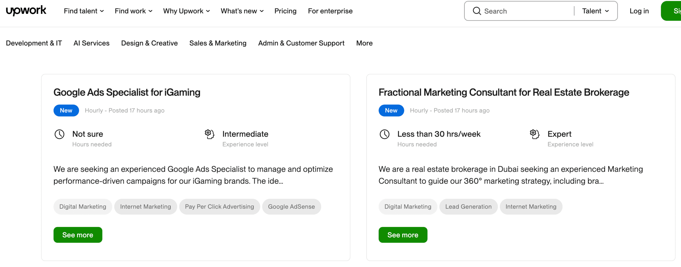The width and height of the screenshot is (681, 267).
Task: Click the Upwork logo
Action: tap(26, 11)
